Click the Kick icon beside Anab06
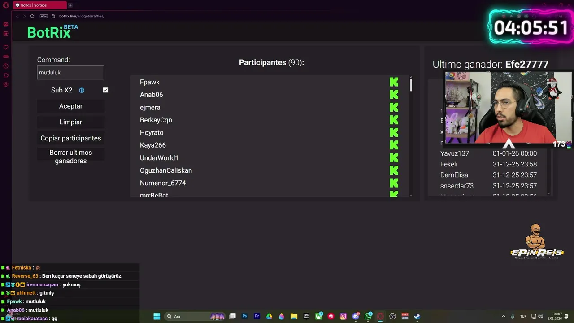 point(394,95)
